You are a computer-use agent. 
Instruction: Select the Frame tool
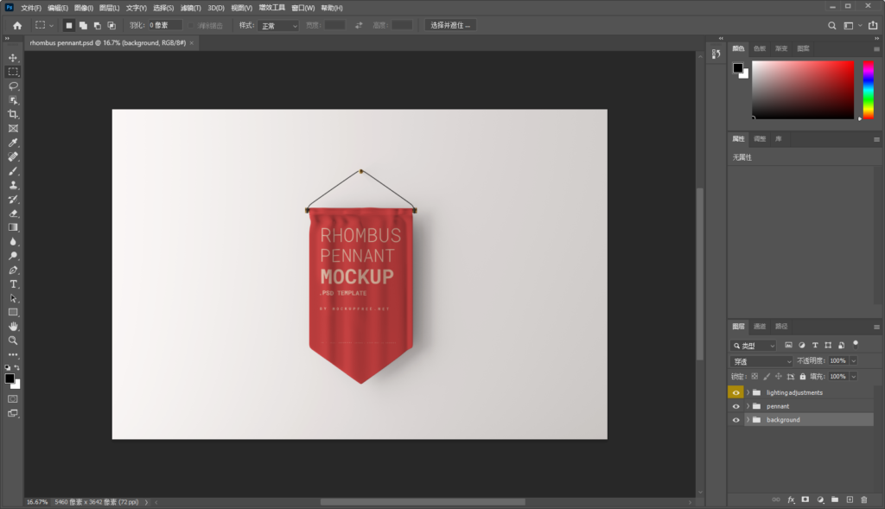point(13,128)
